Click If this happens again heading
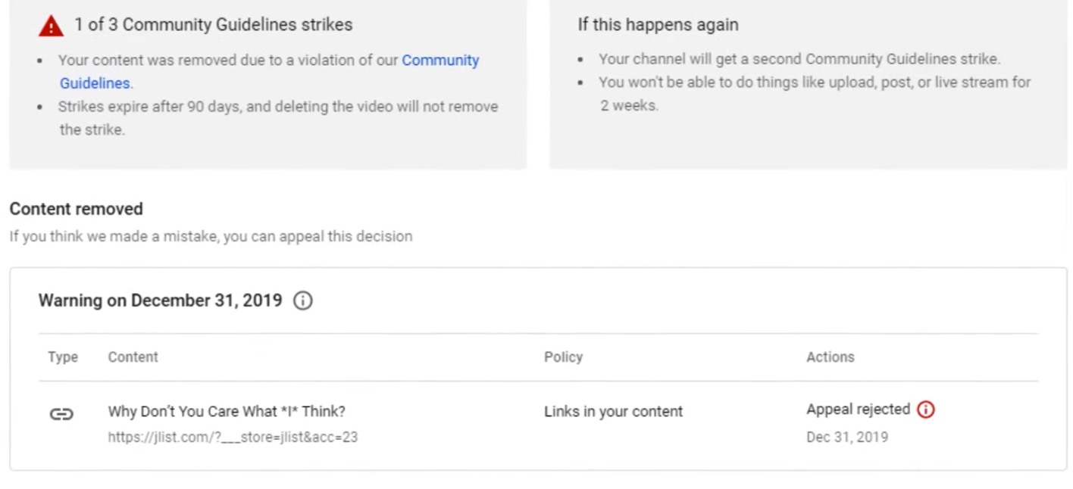1073x489 pixels. (658, 24)
